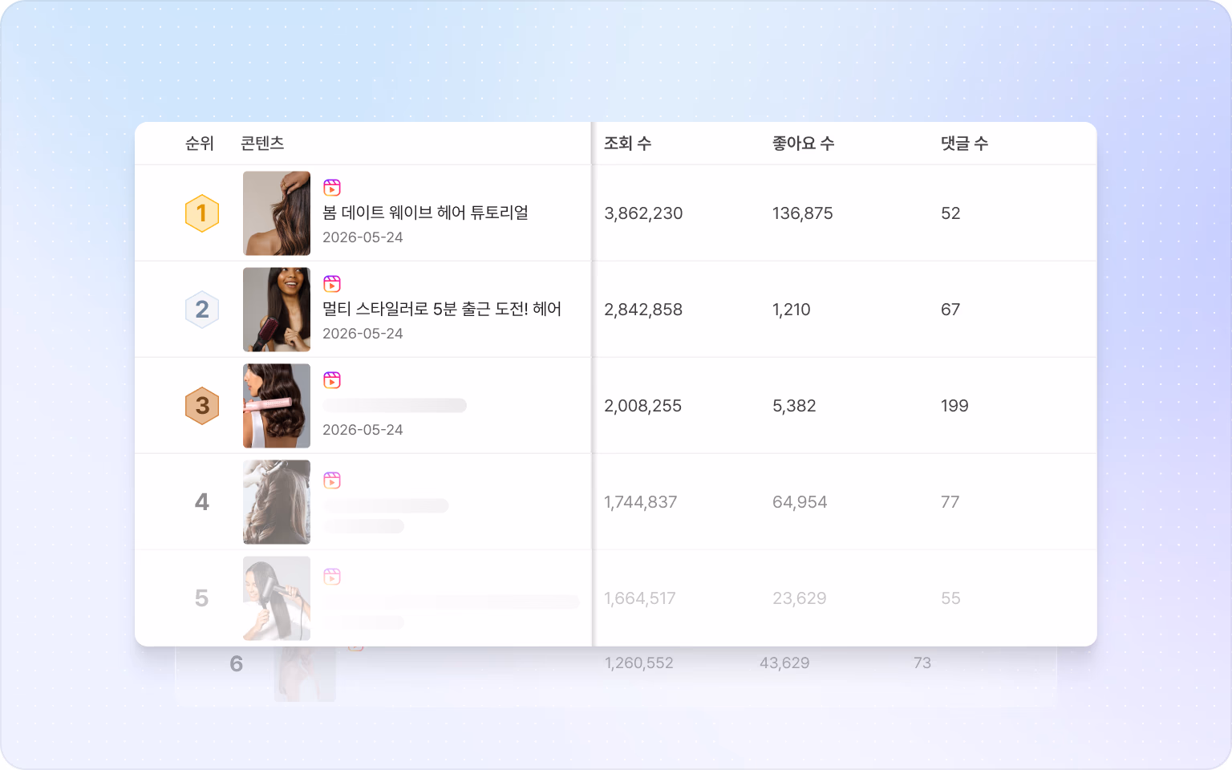Click the Reels icon above 멀티 스타일러로 title
Viewport: 1232px width, 770px height.
coord(332,284)
